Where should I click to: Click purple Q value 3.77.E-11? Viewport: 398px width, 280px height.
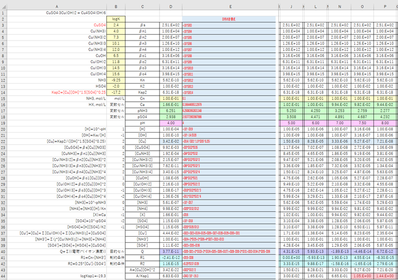[x=171, y=251]
